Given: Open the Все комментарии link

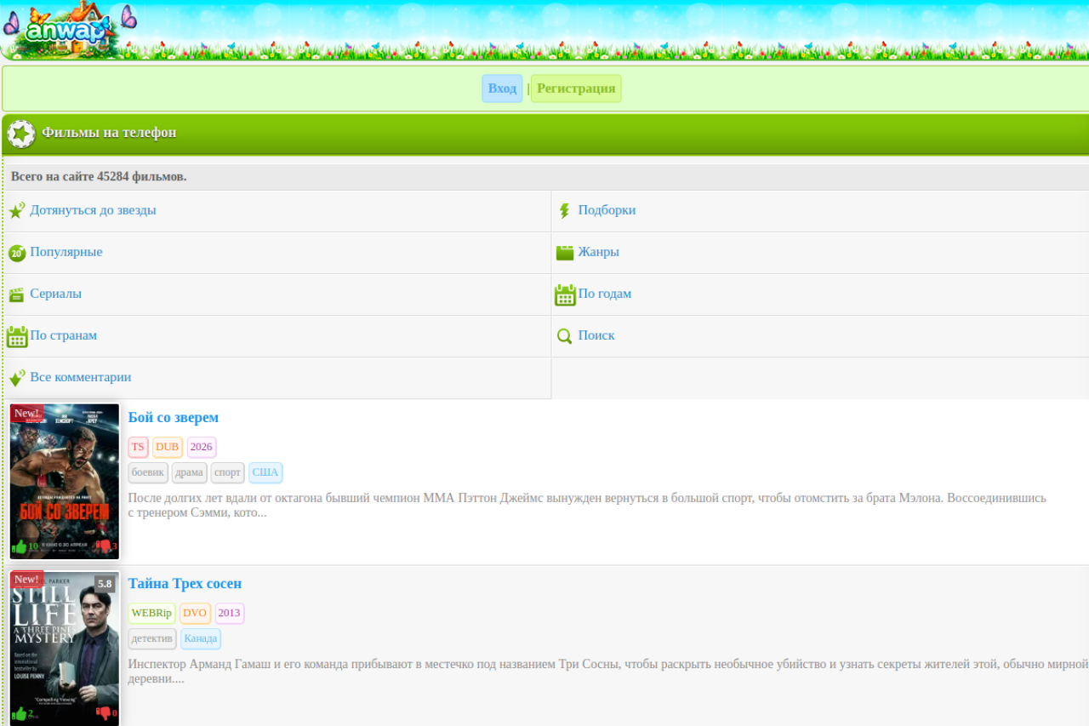Looking at the screenshot, I should [x=80, y=377].
